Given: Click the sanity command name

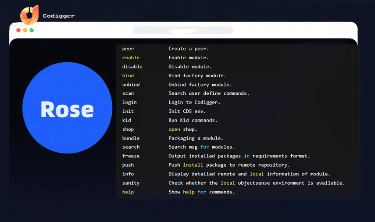Looking at the screenshot, I should pos(131,183).
